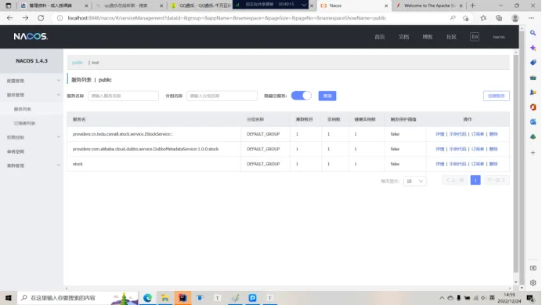The height and width of the screenshot is (305, 542).
Task: Open 命名空间 in the sidebar
Action: point(16,151)
